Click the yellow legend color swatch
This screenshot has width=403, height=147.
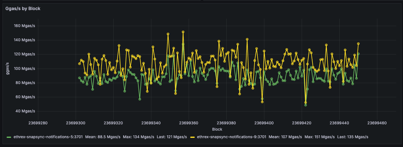tap(192, 137)
